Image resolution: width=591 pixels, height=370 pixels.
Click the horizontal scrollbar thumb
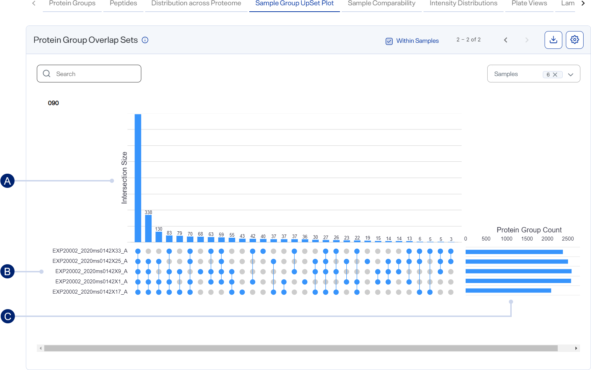click(x=301, y=348)
